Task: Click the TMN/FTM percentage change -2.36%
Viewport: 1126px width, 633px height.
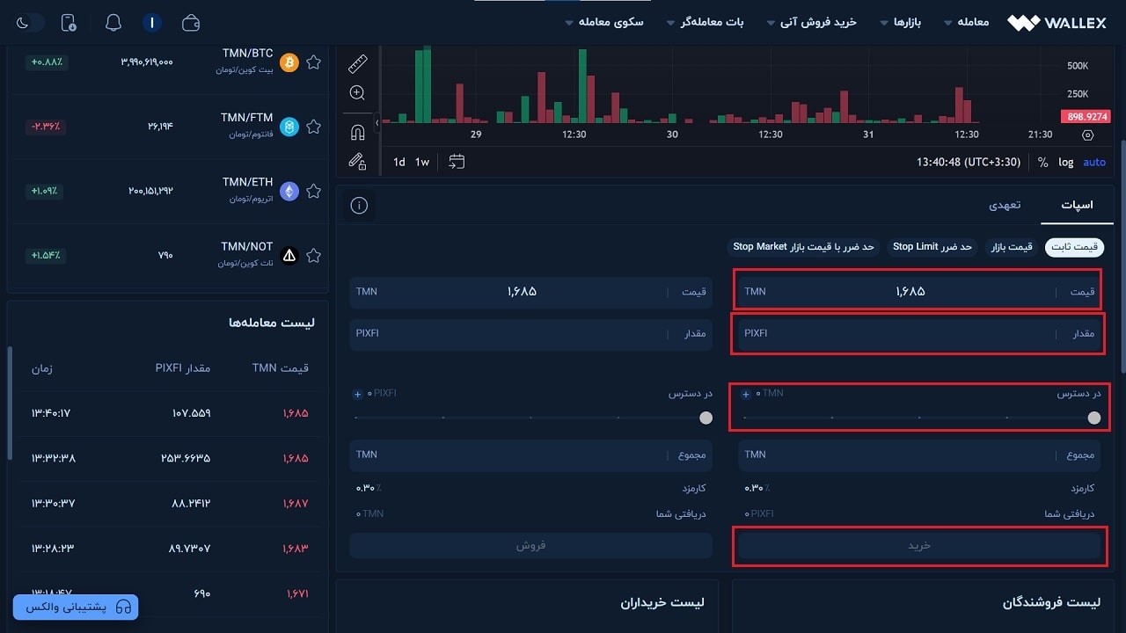Action: click(47, 127)
